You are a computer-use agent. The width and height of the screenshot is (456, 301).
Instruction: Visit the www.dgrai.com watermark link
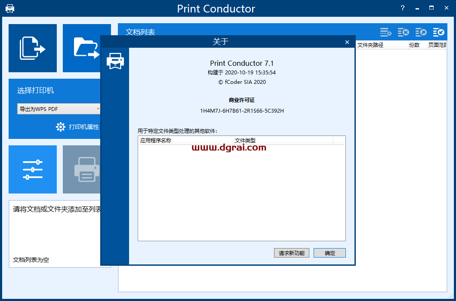click(229, 147)
